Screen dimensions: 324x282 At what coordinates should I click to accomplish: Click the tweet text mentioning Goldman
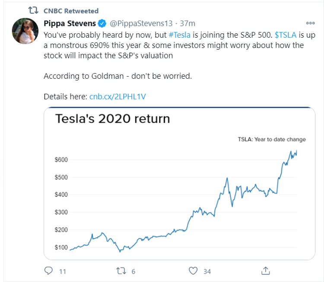(118, 76)
